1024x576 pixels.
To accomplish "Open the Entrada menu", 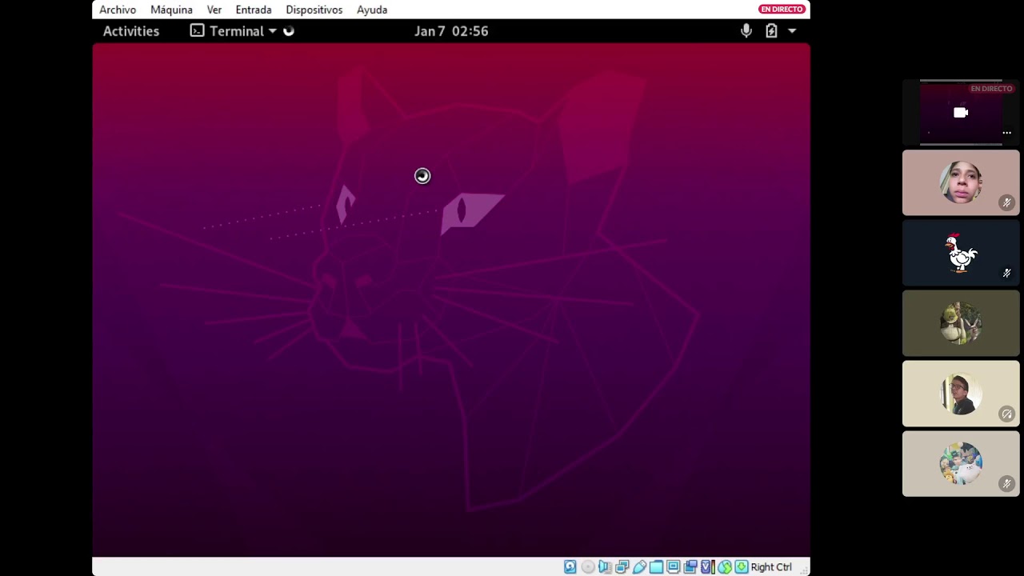I will coord(254,10).
